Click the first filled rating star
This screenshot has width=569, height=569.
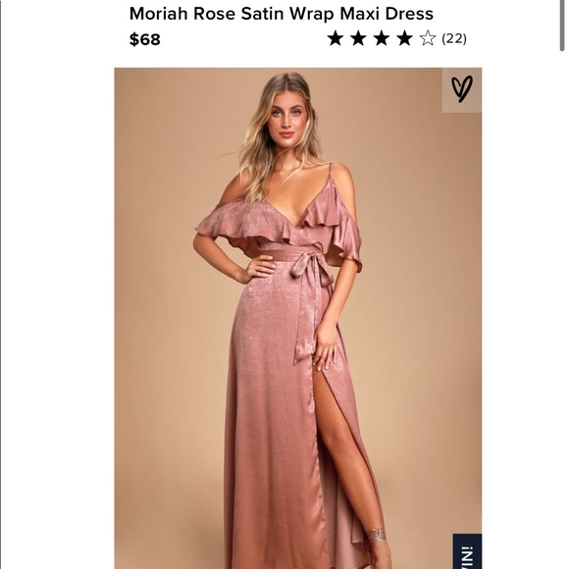coord(335,38)
